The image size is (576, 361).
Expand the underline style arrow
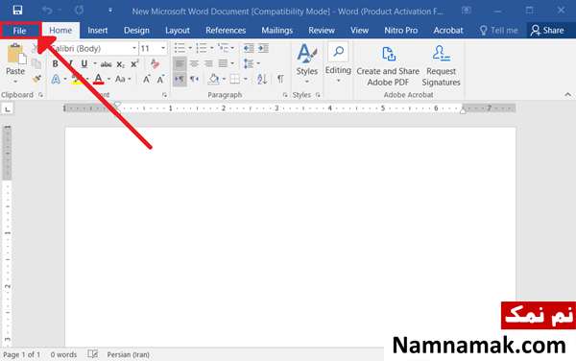94,64
